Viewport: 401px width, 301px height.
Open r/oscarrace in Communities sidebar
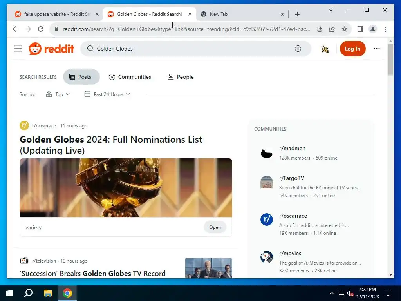293,216
